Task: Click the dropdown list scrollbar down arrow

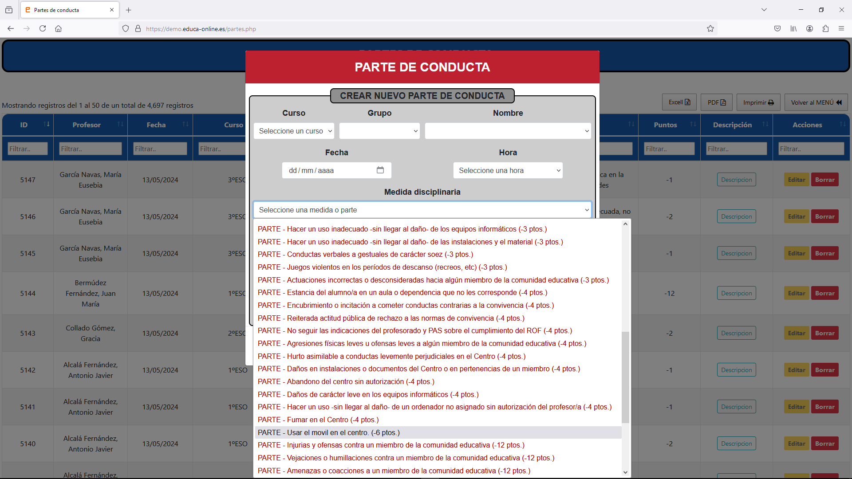Action: pyautogui.click(x=625, y=472)
